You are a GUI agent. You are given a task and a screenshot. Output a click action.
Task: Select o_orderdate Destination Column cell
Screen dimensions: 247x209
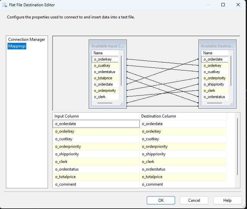183,124
